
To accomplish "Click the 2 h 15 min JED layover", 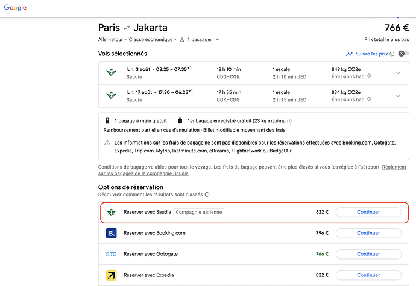I will [289, 100].
